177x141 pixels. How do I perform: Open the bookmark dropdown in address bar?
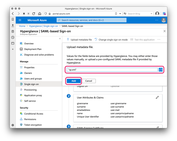pyautogui.click(x=120, y=14)
